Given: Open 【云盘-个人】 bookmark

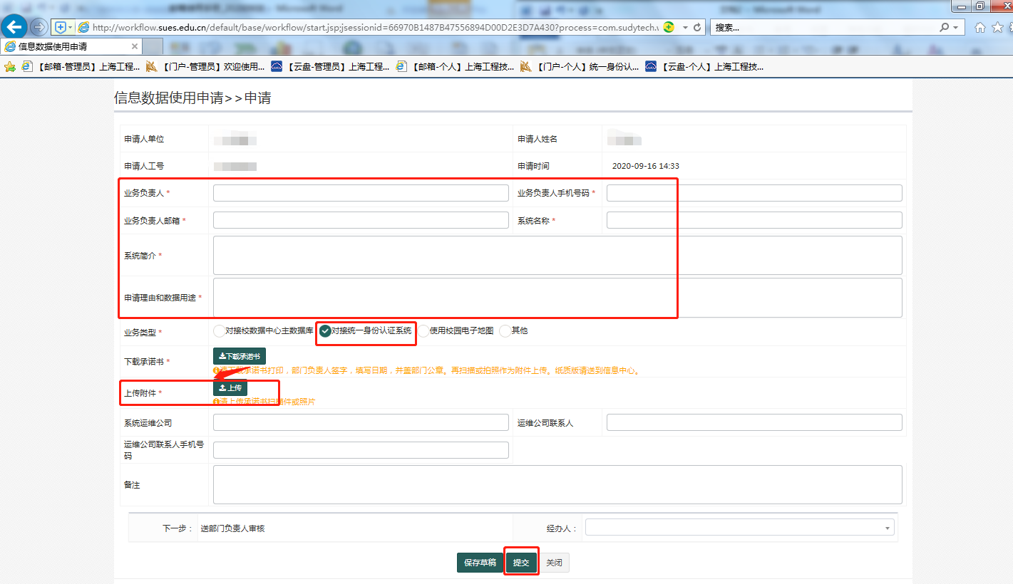Looking at the screenshot, I should (704, 66).
